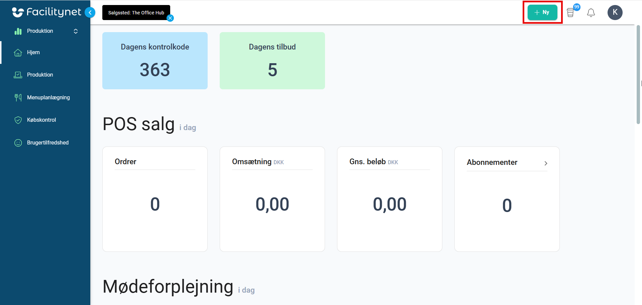This screenshot has width=642, height=305.
Task: Collapse the sidebar with the arrow button
Action: pos(90,12)
